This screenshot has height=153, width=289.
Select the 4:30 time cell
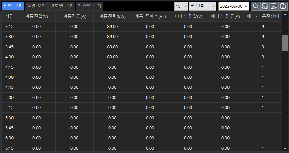pos(9,77)
